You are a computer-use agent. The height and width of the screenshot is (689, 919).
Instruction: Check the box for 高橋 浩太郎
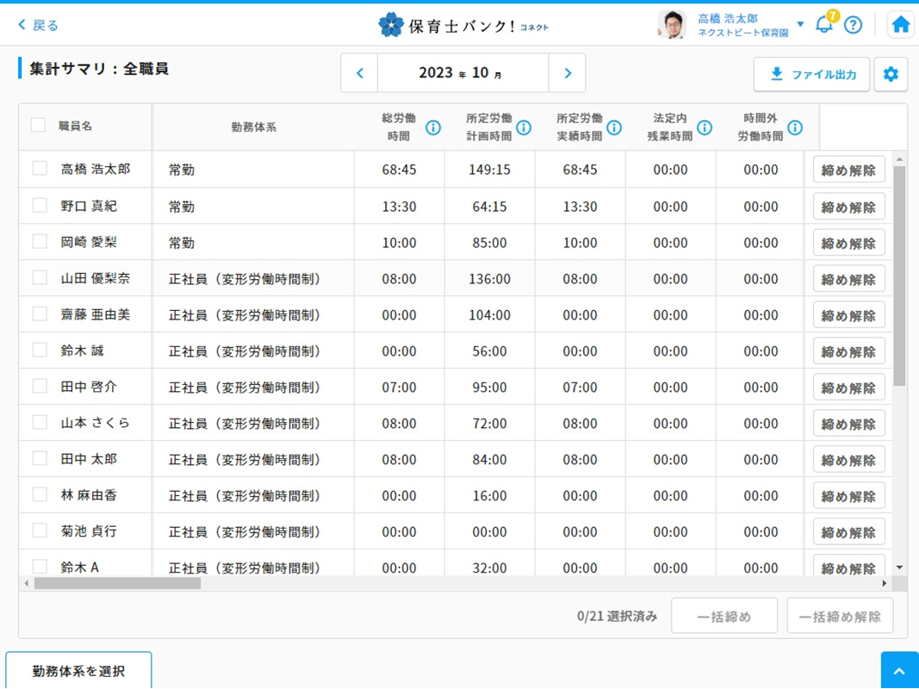[x=40, y=169]
